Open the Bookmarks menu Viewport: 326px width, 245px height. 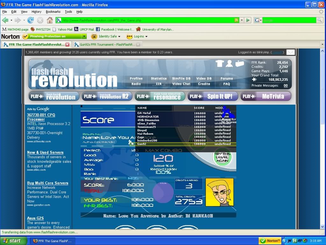tap(53, 11)
